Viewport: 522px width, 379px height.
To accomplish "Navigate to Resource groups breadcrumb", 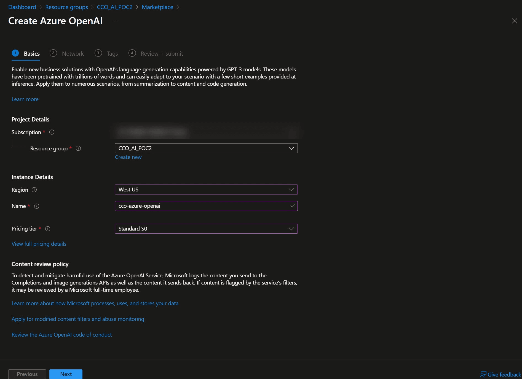I will coord(66,7).
